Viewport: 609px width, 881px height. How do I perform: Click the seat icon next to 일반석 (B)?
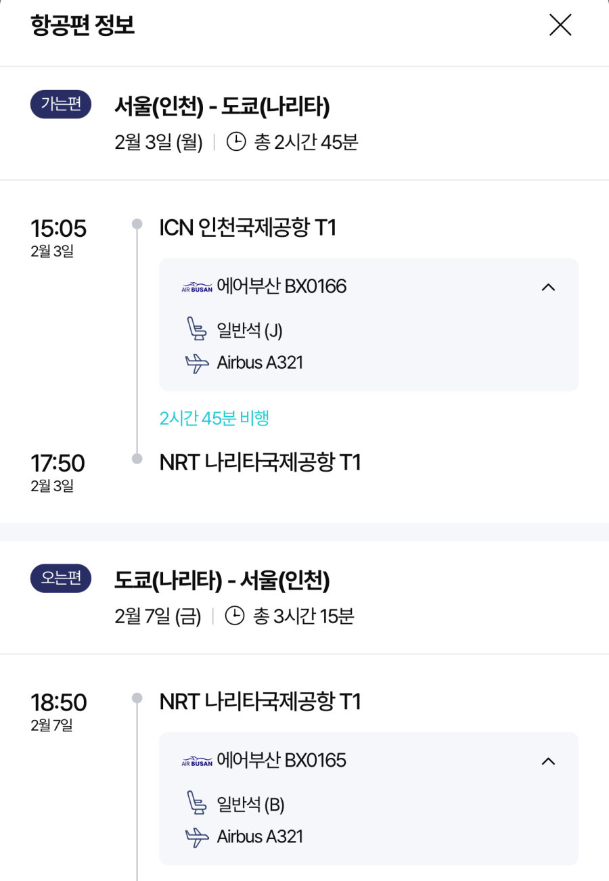(196, 804)
